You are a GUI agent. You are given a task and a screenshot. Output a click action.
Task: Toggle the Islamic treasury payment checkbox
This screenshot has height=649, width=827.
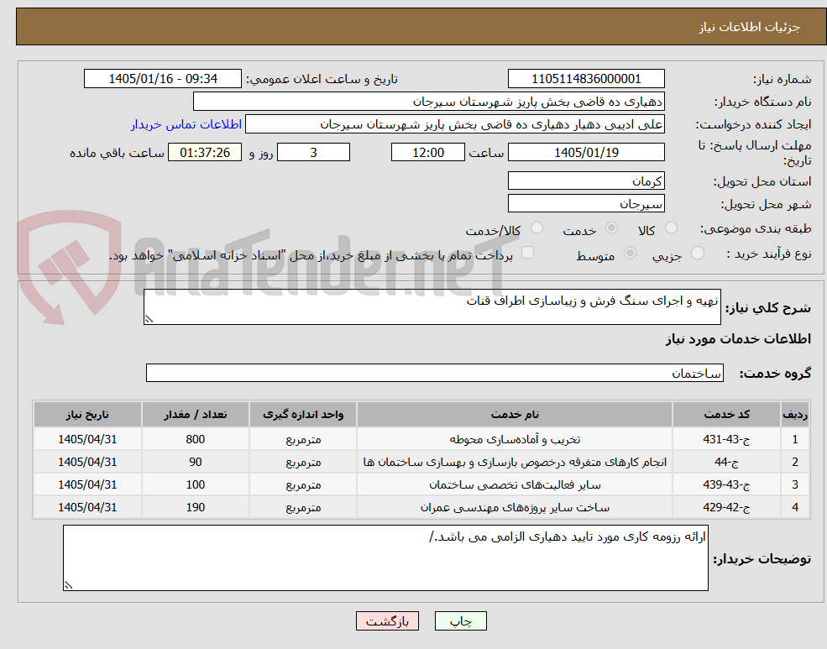pos(527,253)
